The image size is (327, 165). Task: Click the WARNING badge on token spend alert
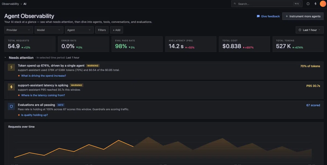coord(93,66)
